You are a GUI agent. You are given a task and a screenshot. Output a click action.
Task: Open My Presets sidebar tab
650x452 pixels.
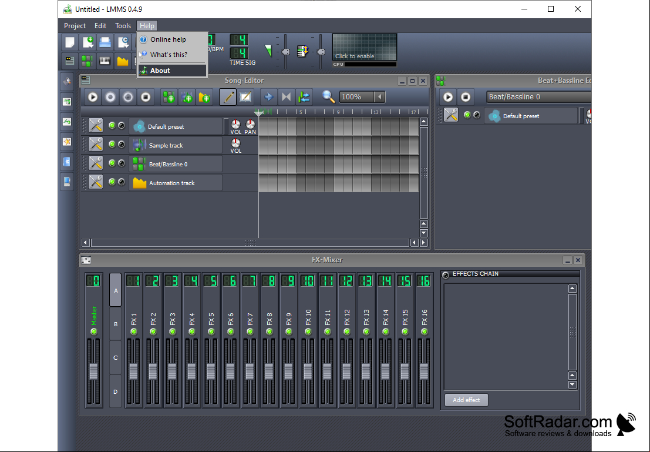pyautogui.click(x=67, y=142)
